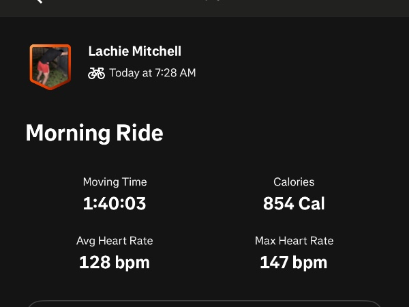
Task: Select the 1:40:03 moving time value
Action: coord(115,203)
